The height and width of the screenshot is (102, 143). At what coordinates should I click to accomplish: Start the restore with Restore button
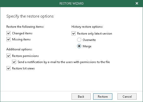pyautogui.click(x=103, y=97)
